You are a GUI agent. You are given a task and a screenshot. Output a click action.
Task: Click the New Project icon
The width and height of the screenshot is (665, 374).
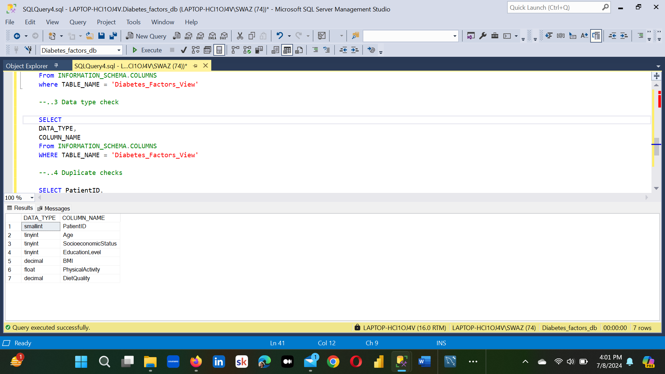point(52,36)
